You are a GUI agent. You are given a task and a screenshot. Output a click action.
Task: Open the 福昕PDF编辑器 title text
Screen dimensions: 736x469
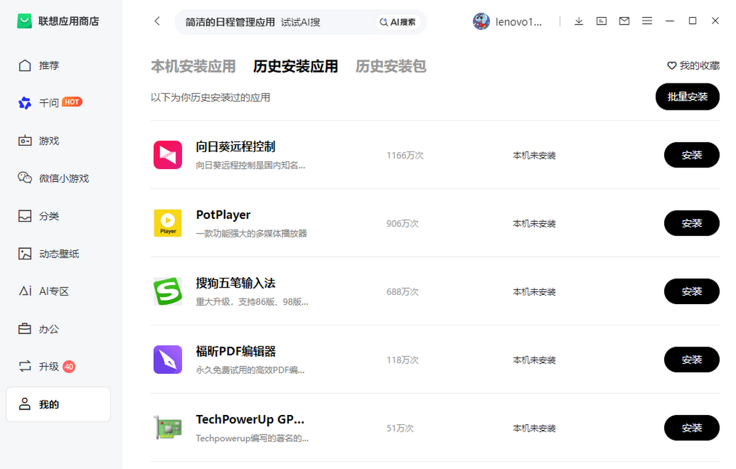coord(236,351)
